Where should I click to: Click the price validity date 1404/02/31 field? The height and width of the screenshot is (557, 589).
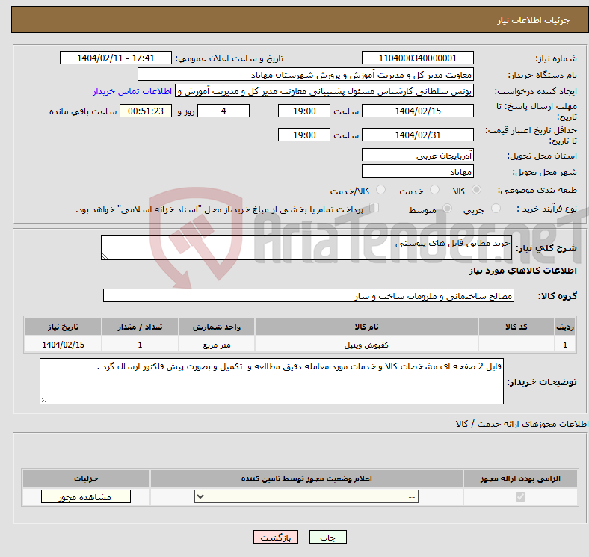point(417,135)
